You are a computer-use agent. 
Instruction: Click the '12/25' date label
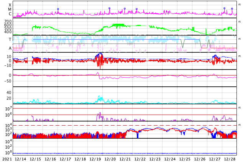click(185, 159)
